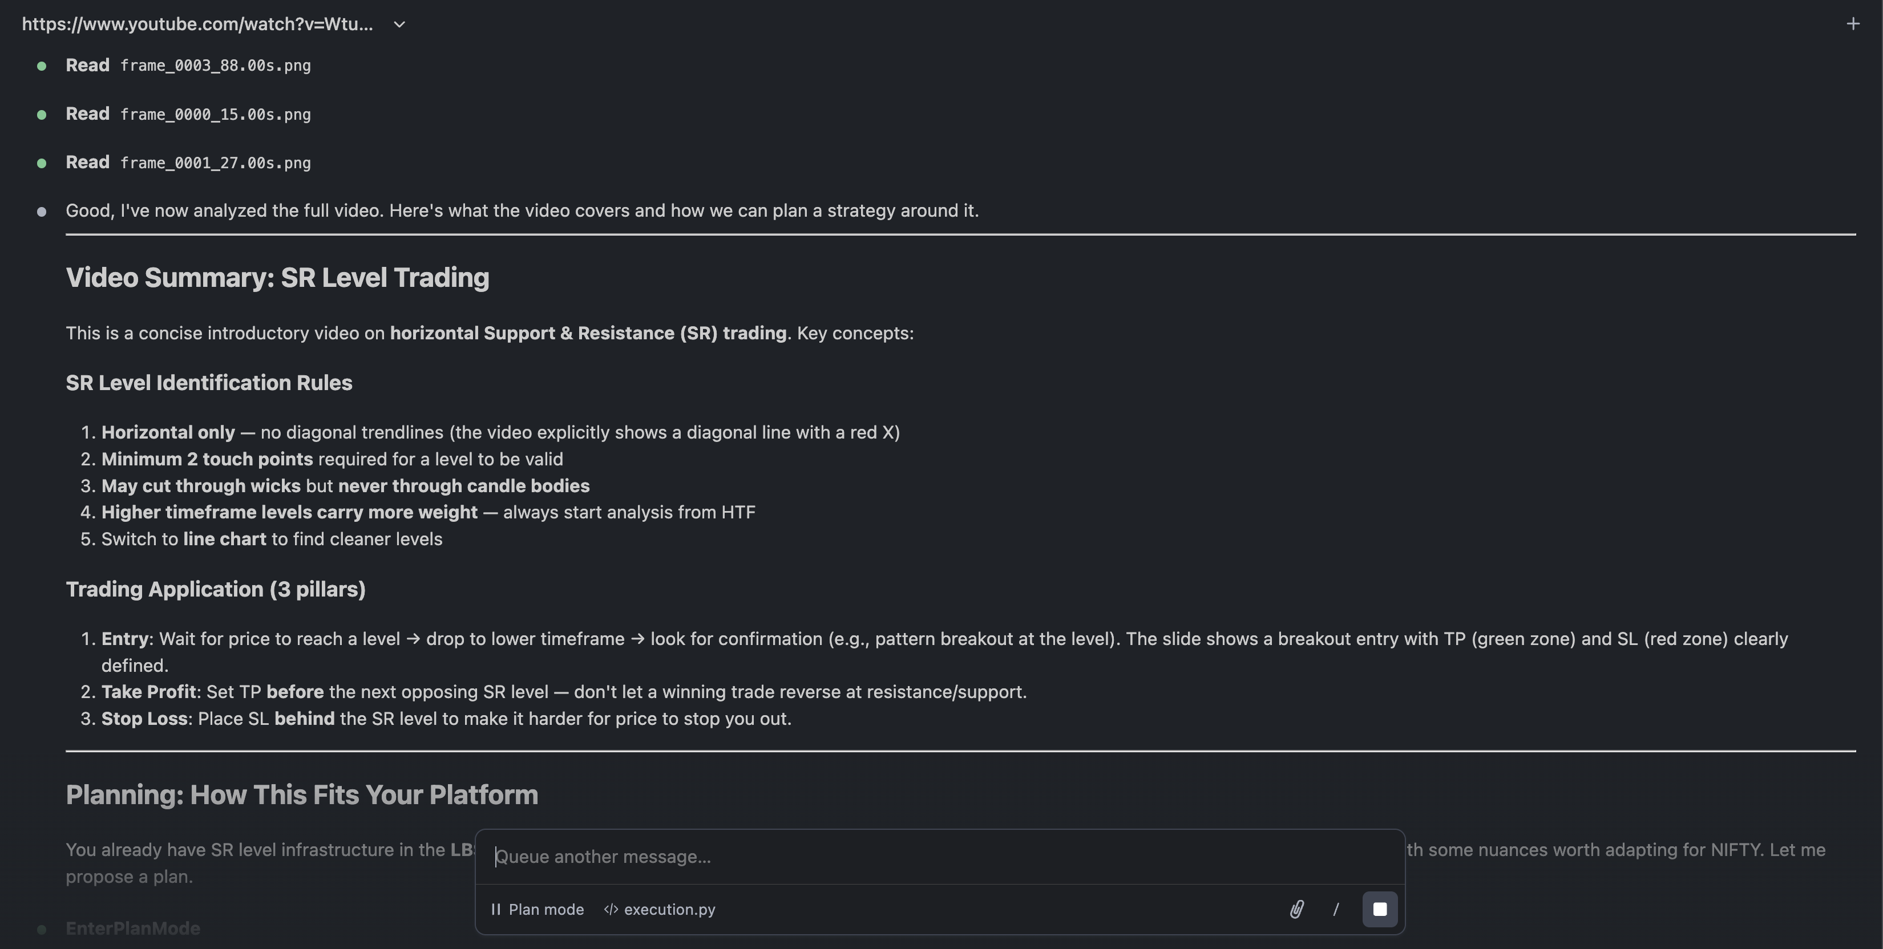
Task: Click the code brackets icon beside execution.py
Action: click(611, 910)
